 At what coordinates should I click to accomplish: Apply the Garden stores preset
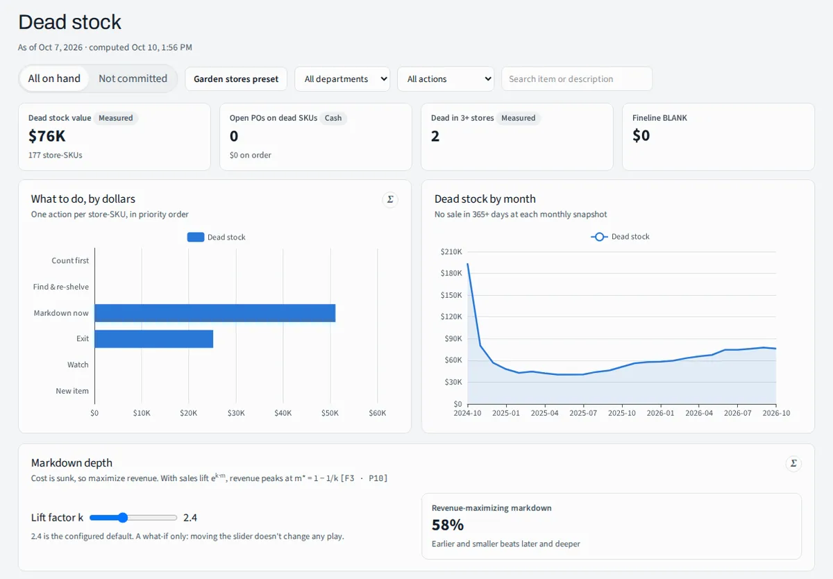pyautogui.click(x=236, y=79)
